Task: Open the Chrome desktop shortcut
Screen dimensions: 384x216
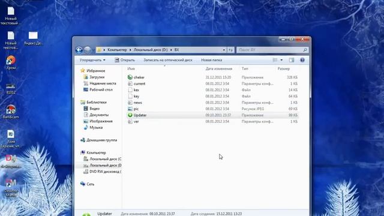Action: click(x=11, y=60)
